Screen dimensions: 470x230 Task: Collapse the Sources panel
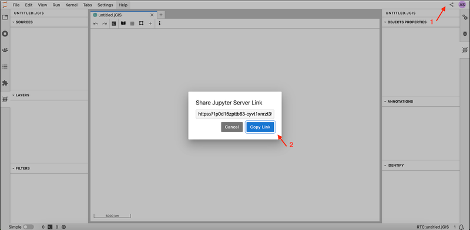click(x=22, y=22)
